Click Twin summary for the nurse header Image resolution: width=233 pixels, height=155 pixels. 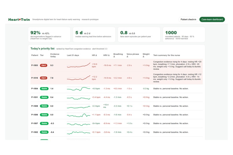point(167,55)
